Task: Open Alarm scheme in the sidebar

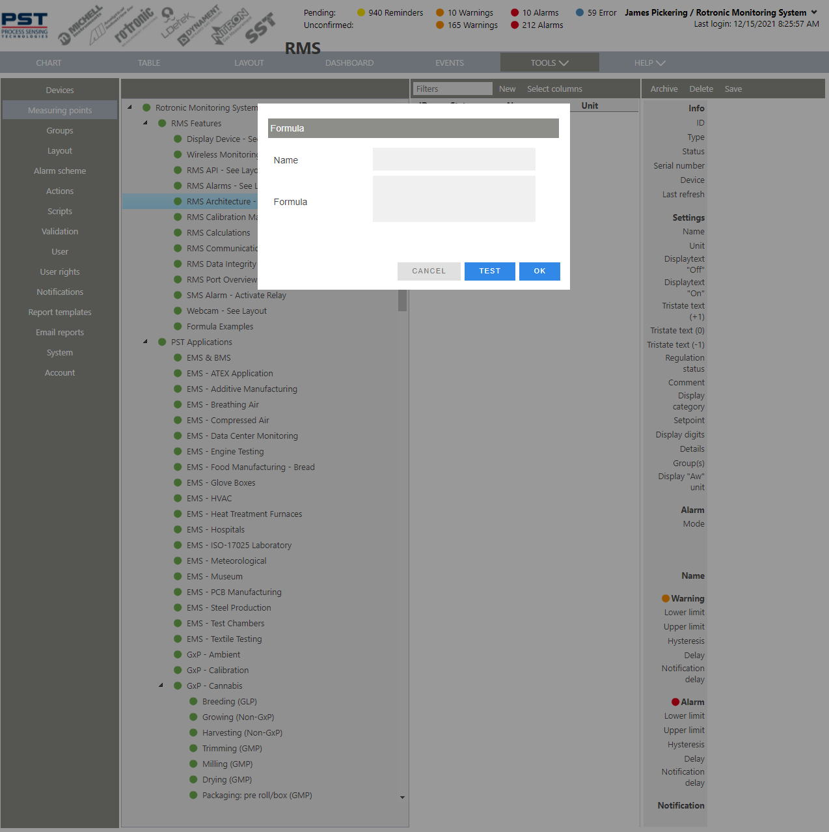Action: pos(60,171)
